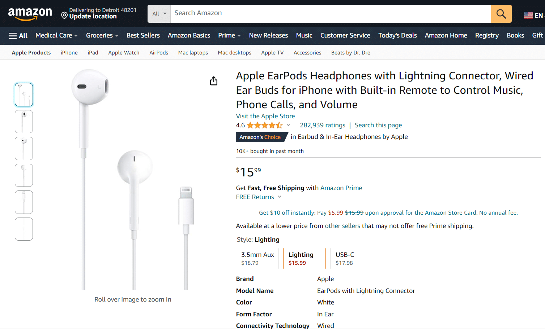The width and height of the screenshot is (545, 329).
Task: Select the second product image thumbnail
Action: [24, 122]
